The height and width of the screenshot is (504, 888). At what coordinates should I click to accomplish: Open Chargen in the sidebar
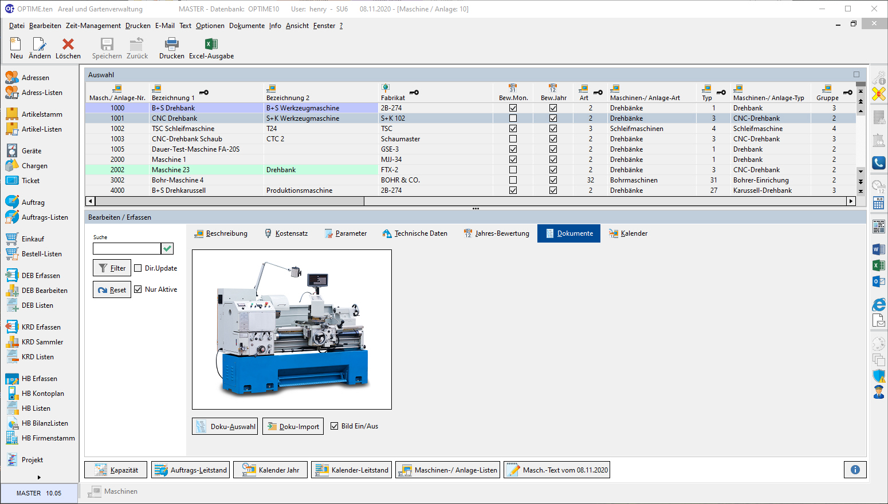click(34, 166)
